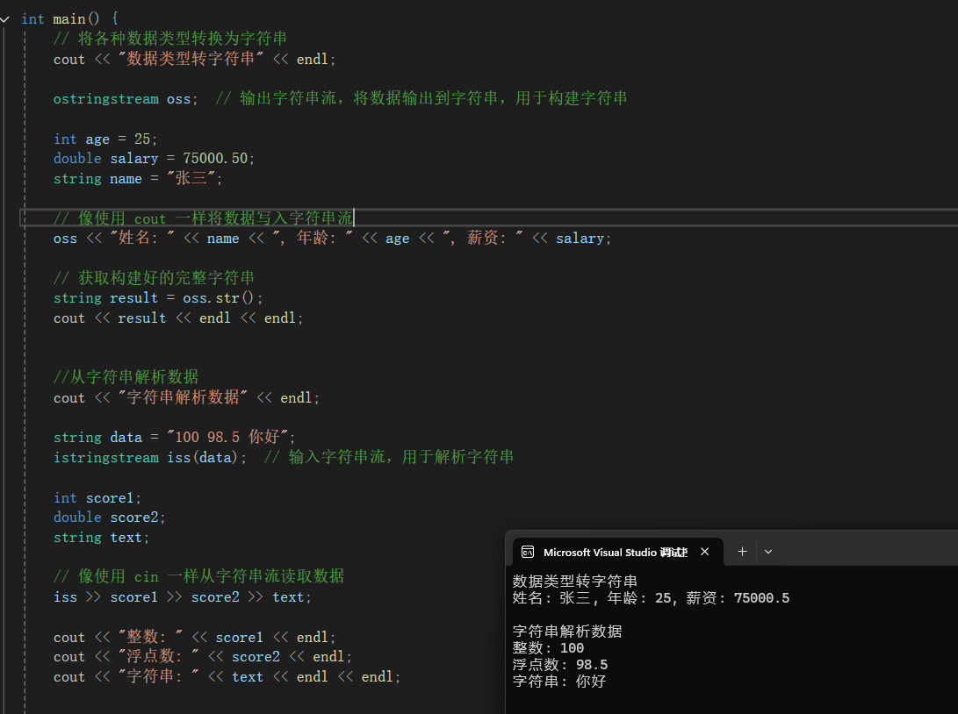This screenshot has width=958, height=714.
Task: Click the console output '浮点数: 98.5'
Action: tap(559, 665)
